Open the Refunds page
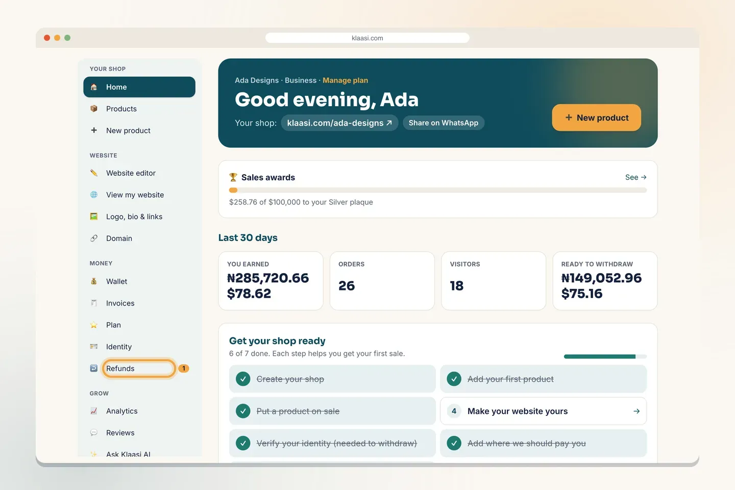The height and width of the screenshot is (490, 735). pos(139,369)
